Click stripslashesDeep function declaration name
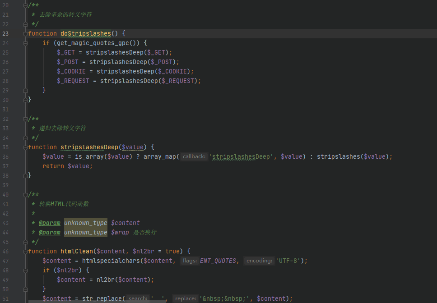 tap(89, 147)
